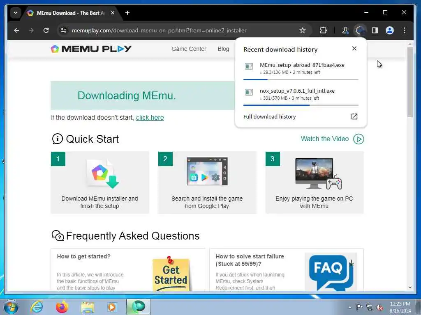Viewport: 421px width, 315px height.
Task: Click the scrollbar down arrow
Action: (410, 288)
